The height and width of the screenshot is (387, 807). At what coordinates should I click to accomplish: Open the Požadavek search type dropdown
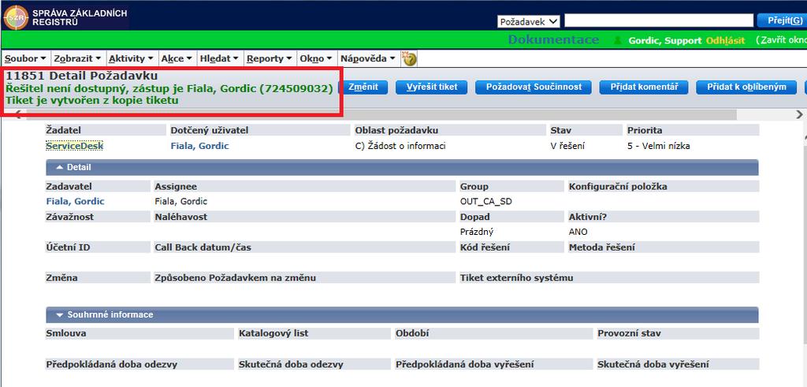tap(529, 21)
